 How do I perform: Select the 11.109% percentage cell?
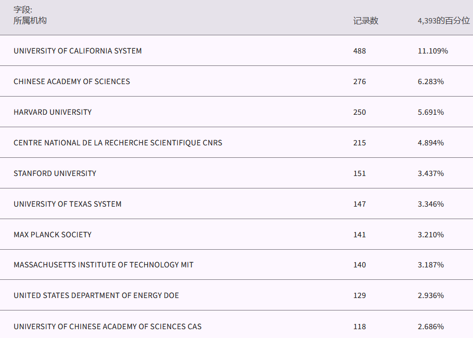pos(432,51)
